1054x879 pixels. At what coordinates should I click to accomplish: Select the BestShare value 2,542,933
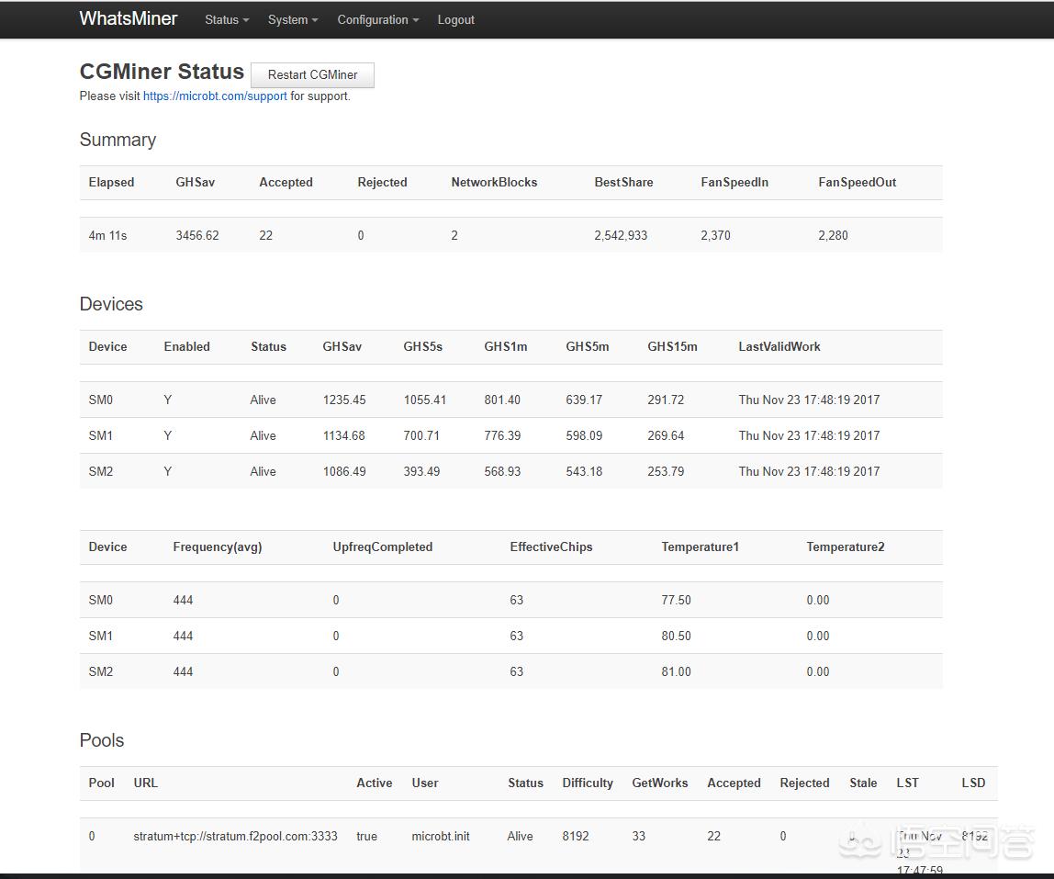[621, 235]
